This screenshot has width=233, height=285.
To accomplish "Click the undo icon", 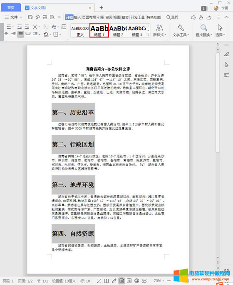I will (x=37, y=17).
